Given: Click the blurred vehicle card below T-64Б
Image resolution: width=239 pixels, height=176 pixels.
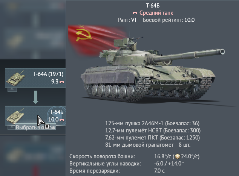Looking at the screenshot, I should (x=33, y=154).
